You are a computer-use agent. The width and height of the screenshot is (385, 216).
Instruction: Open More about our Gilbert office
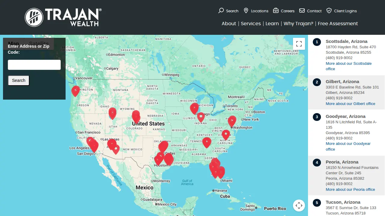click(x=350, y=104)
